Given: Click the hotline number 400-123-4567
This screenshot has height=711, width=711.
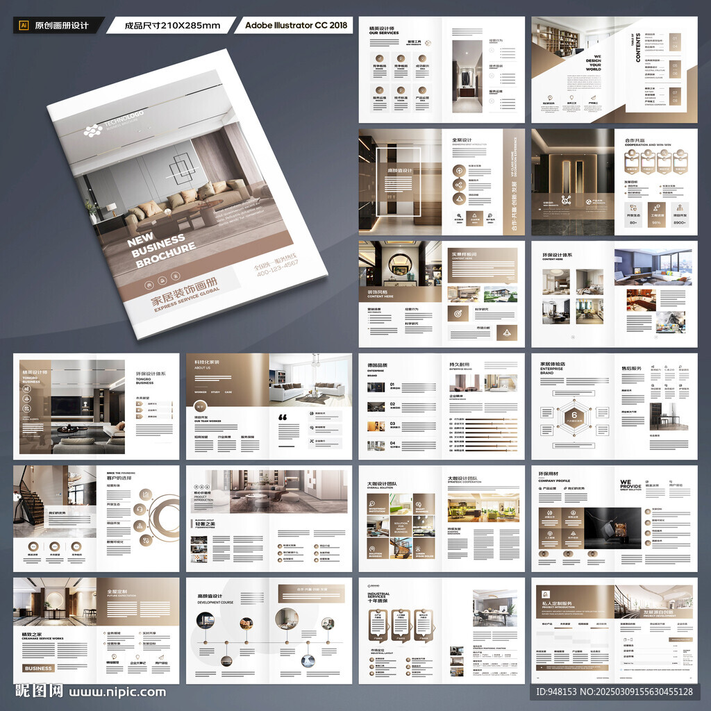Looking at the screenshot, I should 278,269.
